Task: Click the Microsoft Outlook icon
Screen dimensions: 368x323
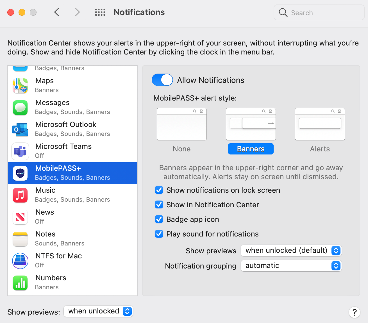Action: [x=20, y=129]
